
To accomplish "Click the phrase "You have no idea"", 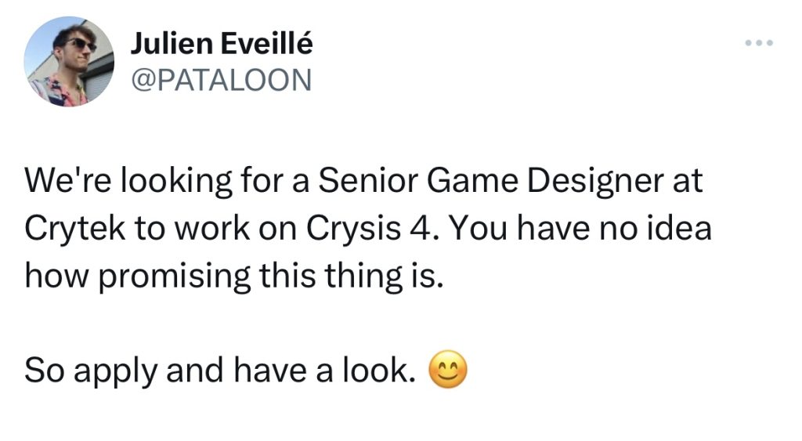I will click(x=580, y=228).
